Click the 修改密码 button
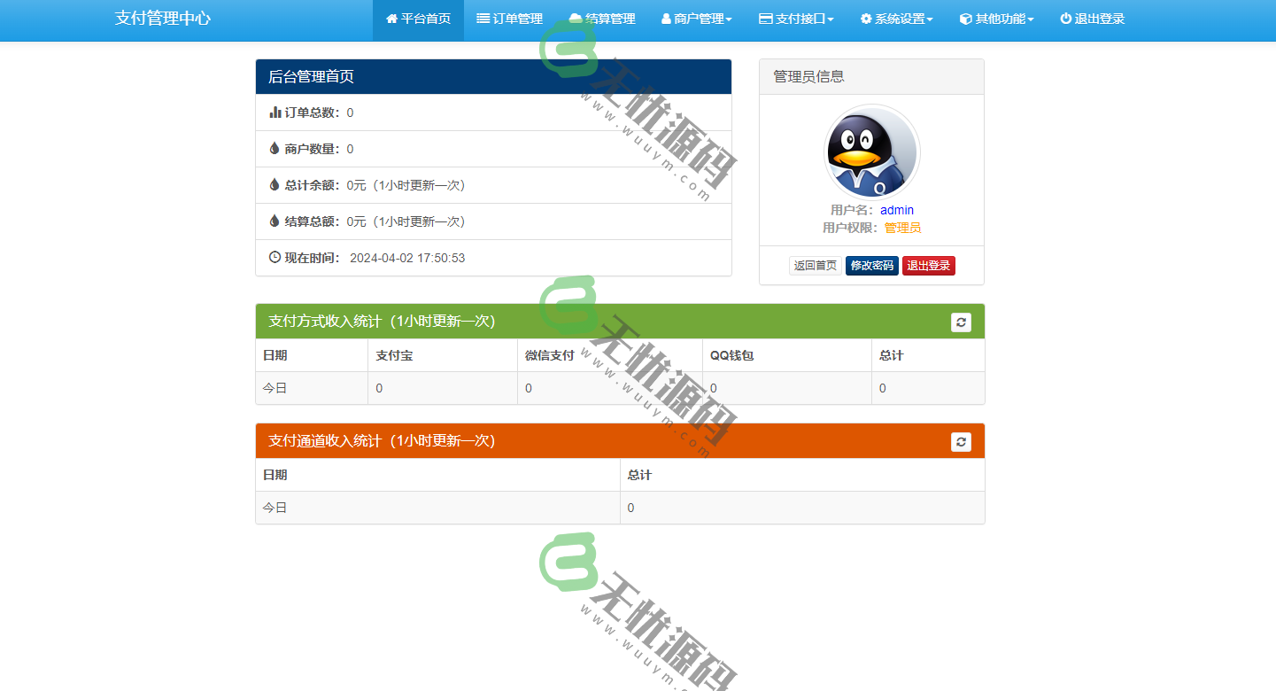The image size is (1276, 691). point(871,265)
